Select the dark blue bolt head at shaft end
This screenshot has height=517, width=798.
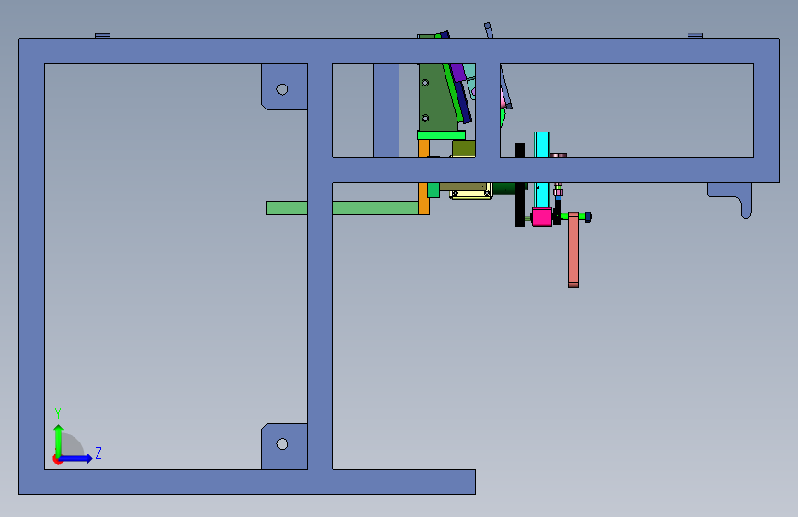pos(588,217)
